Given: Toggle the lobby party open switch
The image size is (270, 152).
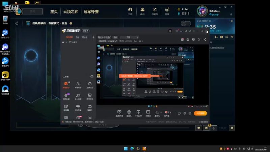Looking at the screenshot, I should 186,23.
